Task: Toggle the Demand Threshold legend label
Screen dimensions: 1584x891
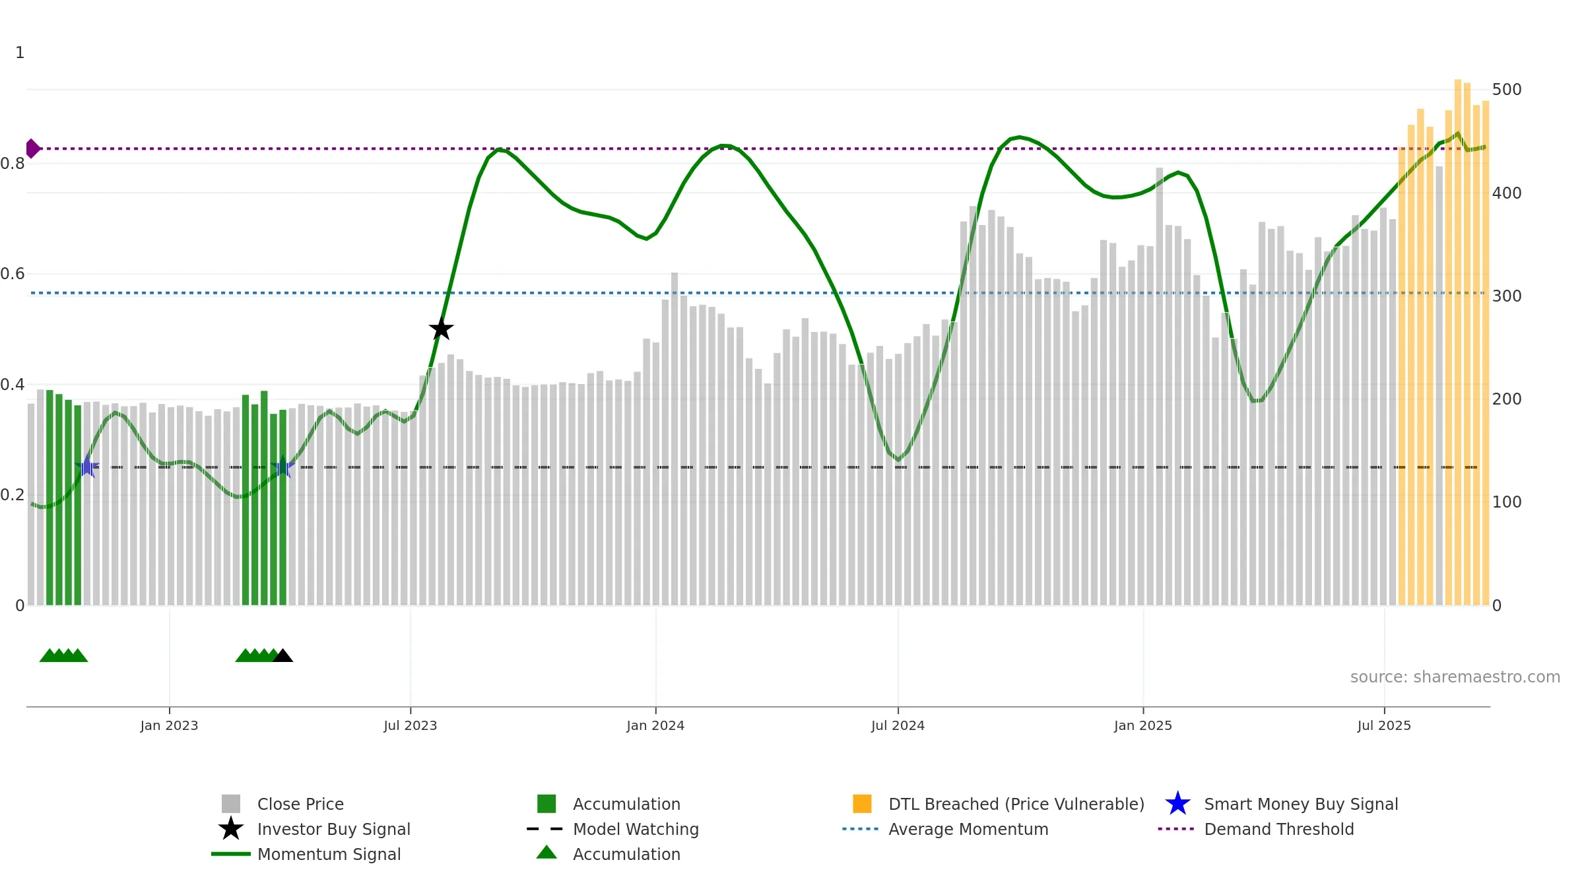Action: click(x=1279, y=829)
